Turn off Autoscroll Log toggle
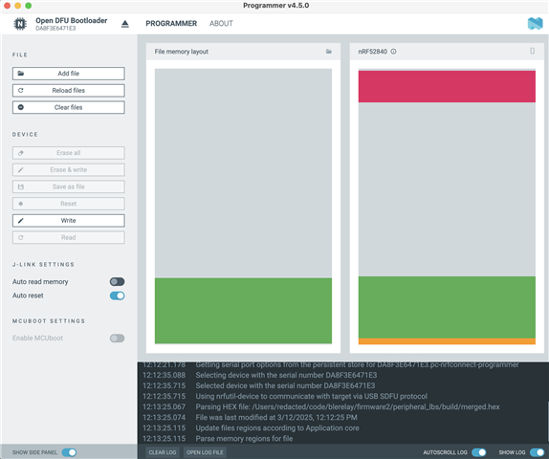This screenshot has height=459, width=549. click(478, 452)
